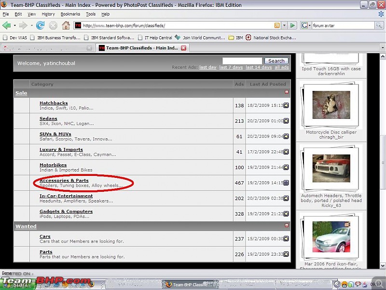
Task: Open the Gadgets & Computers category
Action: (x=66, y=211)
